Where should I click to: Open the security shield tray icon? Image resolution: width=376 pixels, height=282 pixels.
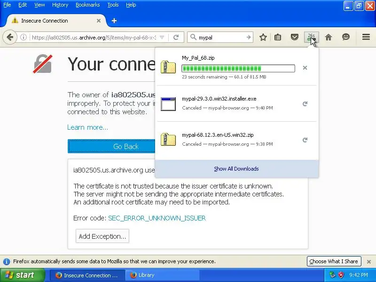tap(341, 275)
